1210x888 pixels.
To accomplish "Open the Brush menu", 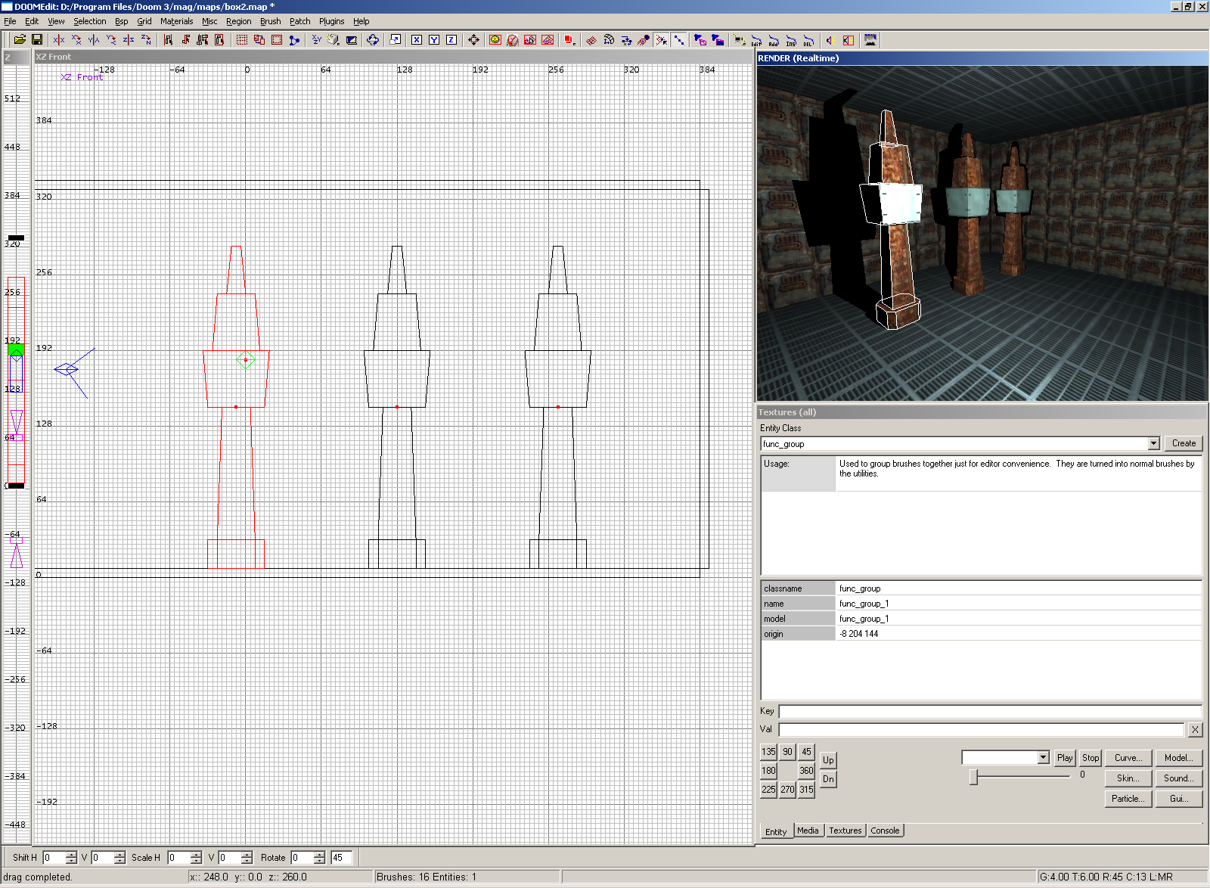I will (x=270, y=21).
